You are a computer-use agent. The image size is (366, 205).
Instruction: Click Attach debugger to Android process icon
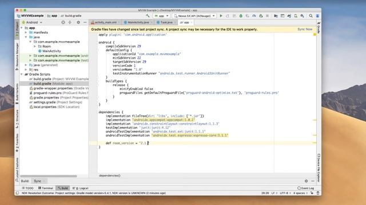click(261, 16)
